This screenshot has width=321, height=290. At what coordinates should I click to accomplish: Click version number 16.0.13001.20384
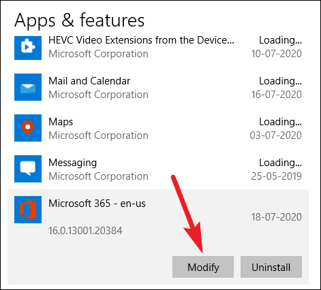tap(85, 231)
